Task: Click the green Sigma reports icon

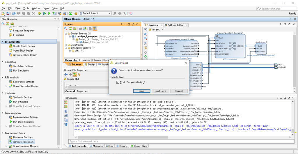Action: coord(70,13)
